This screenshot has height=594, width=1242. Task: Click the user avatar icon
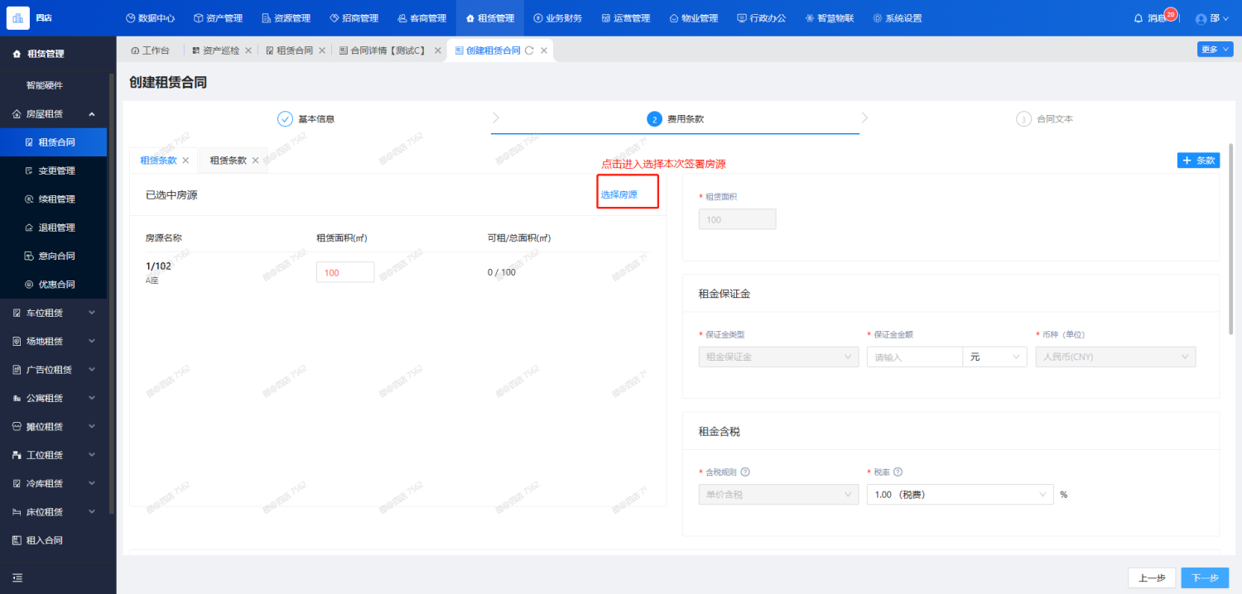click(x=1201, y=18)
